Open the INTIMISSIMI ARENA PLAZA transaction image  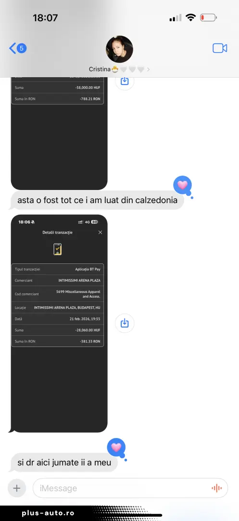[59, 324]
